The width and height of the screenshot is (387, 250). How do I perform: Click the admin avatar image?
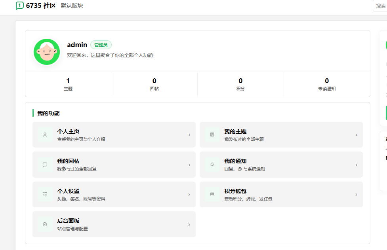click(47, 52)
